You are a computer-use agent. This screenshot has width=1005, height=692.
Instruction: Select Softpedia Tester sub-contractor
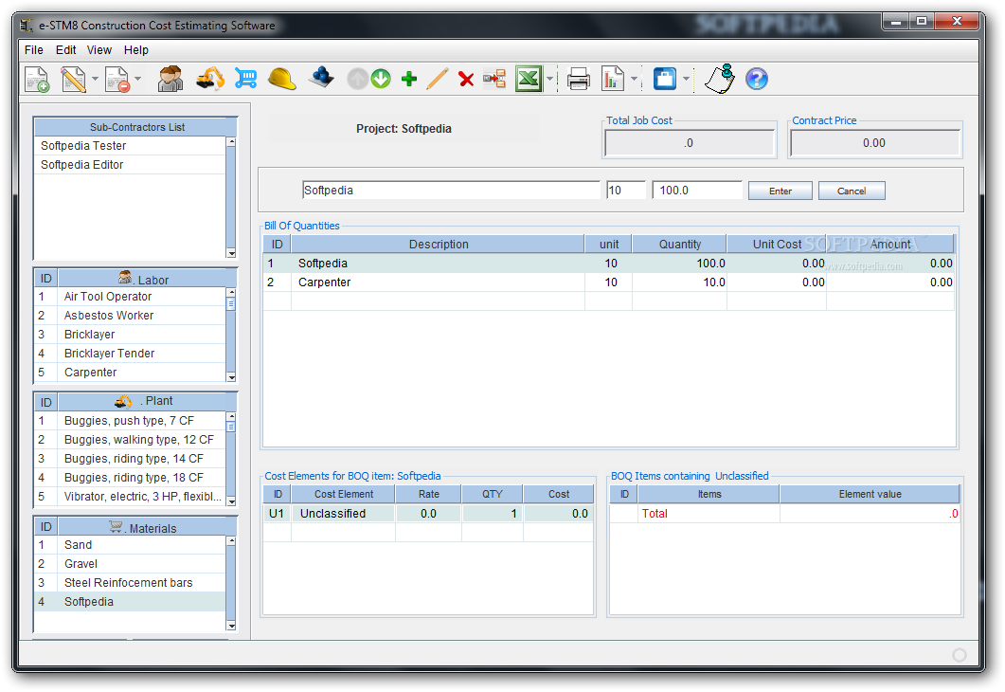click(130, 146)
